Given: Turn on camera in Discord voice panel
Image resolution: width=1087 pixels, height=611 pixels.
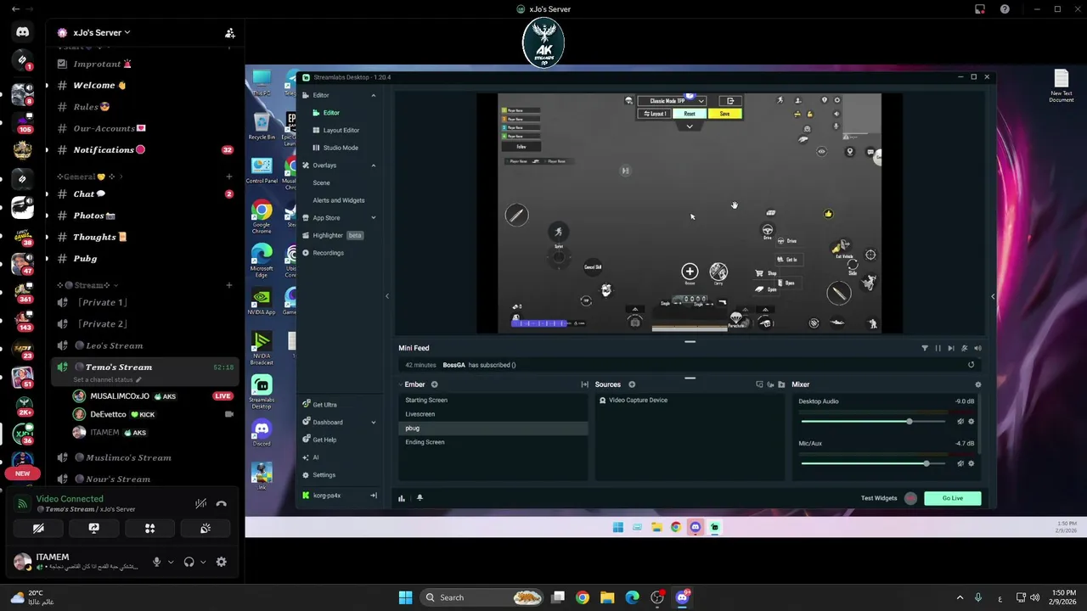Looking at the screenshot, I should click(38, 528).
